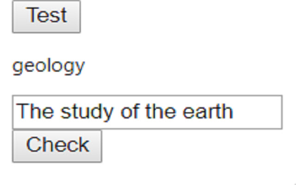Viewport: 296px width, 185px height.
Task: Activate the answer box containing "The study of the earth"
Action: (x=147, y=112)
